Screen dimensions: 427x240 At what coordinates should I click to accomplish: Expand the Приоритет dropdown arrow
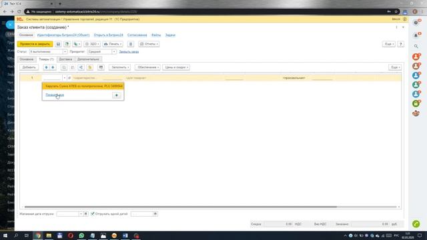[114, 52]
